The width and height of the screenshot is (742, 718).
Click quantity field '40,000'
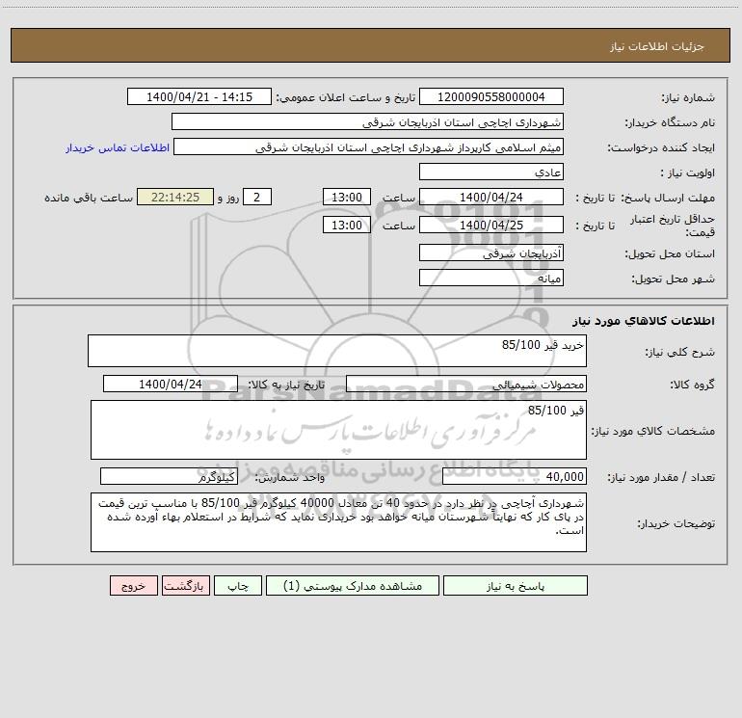pos(515,477)
